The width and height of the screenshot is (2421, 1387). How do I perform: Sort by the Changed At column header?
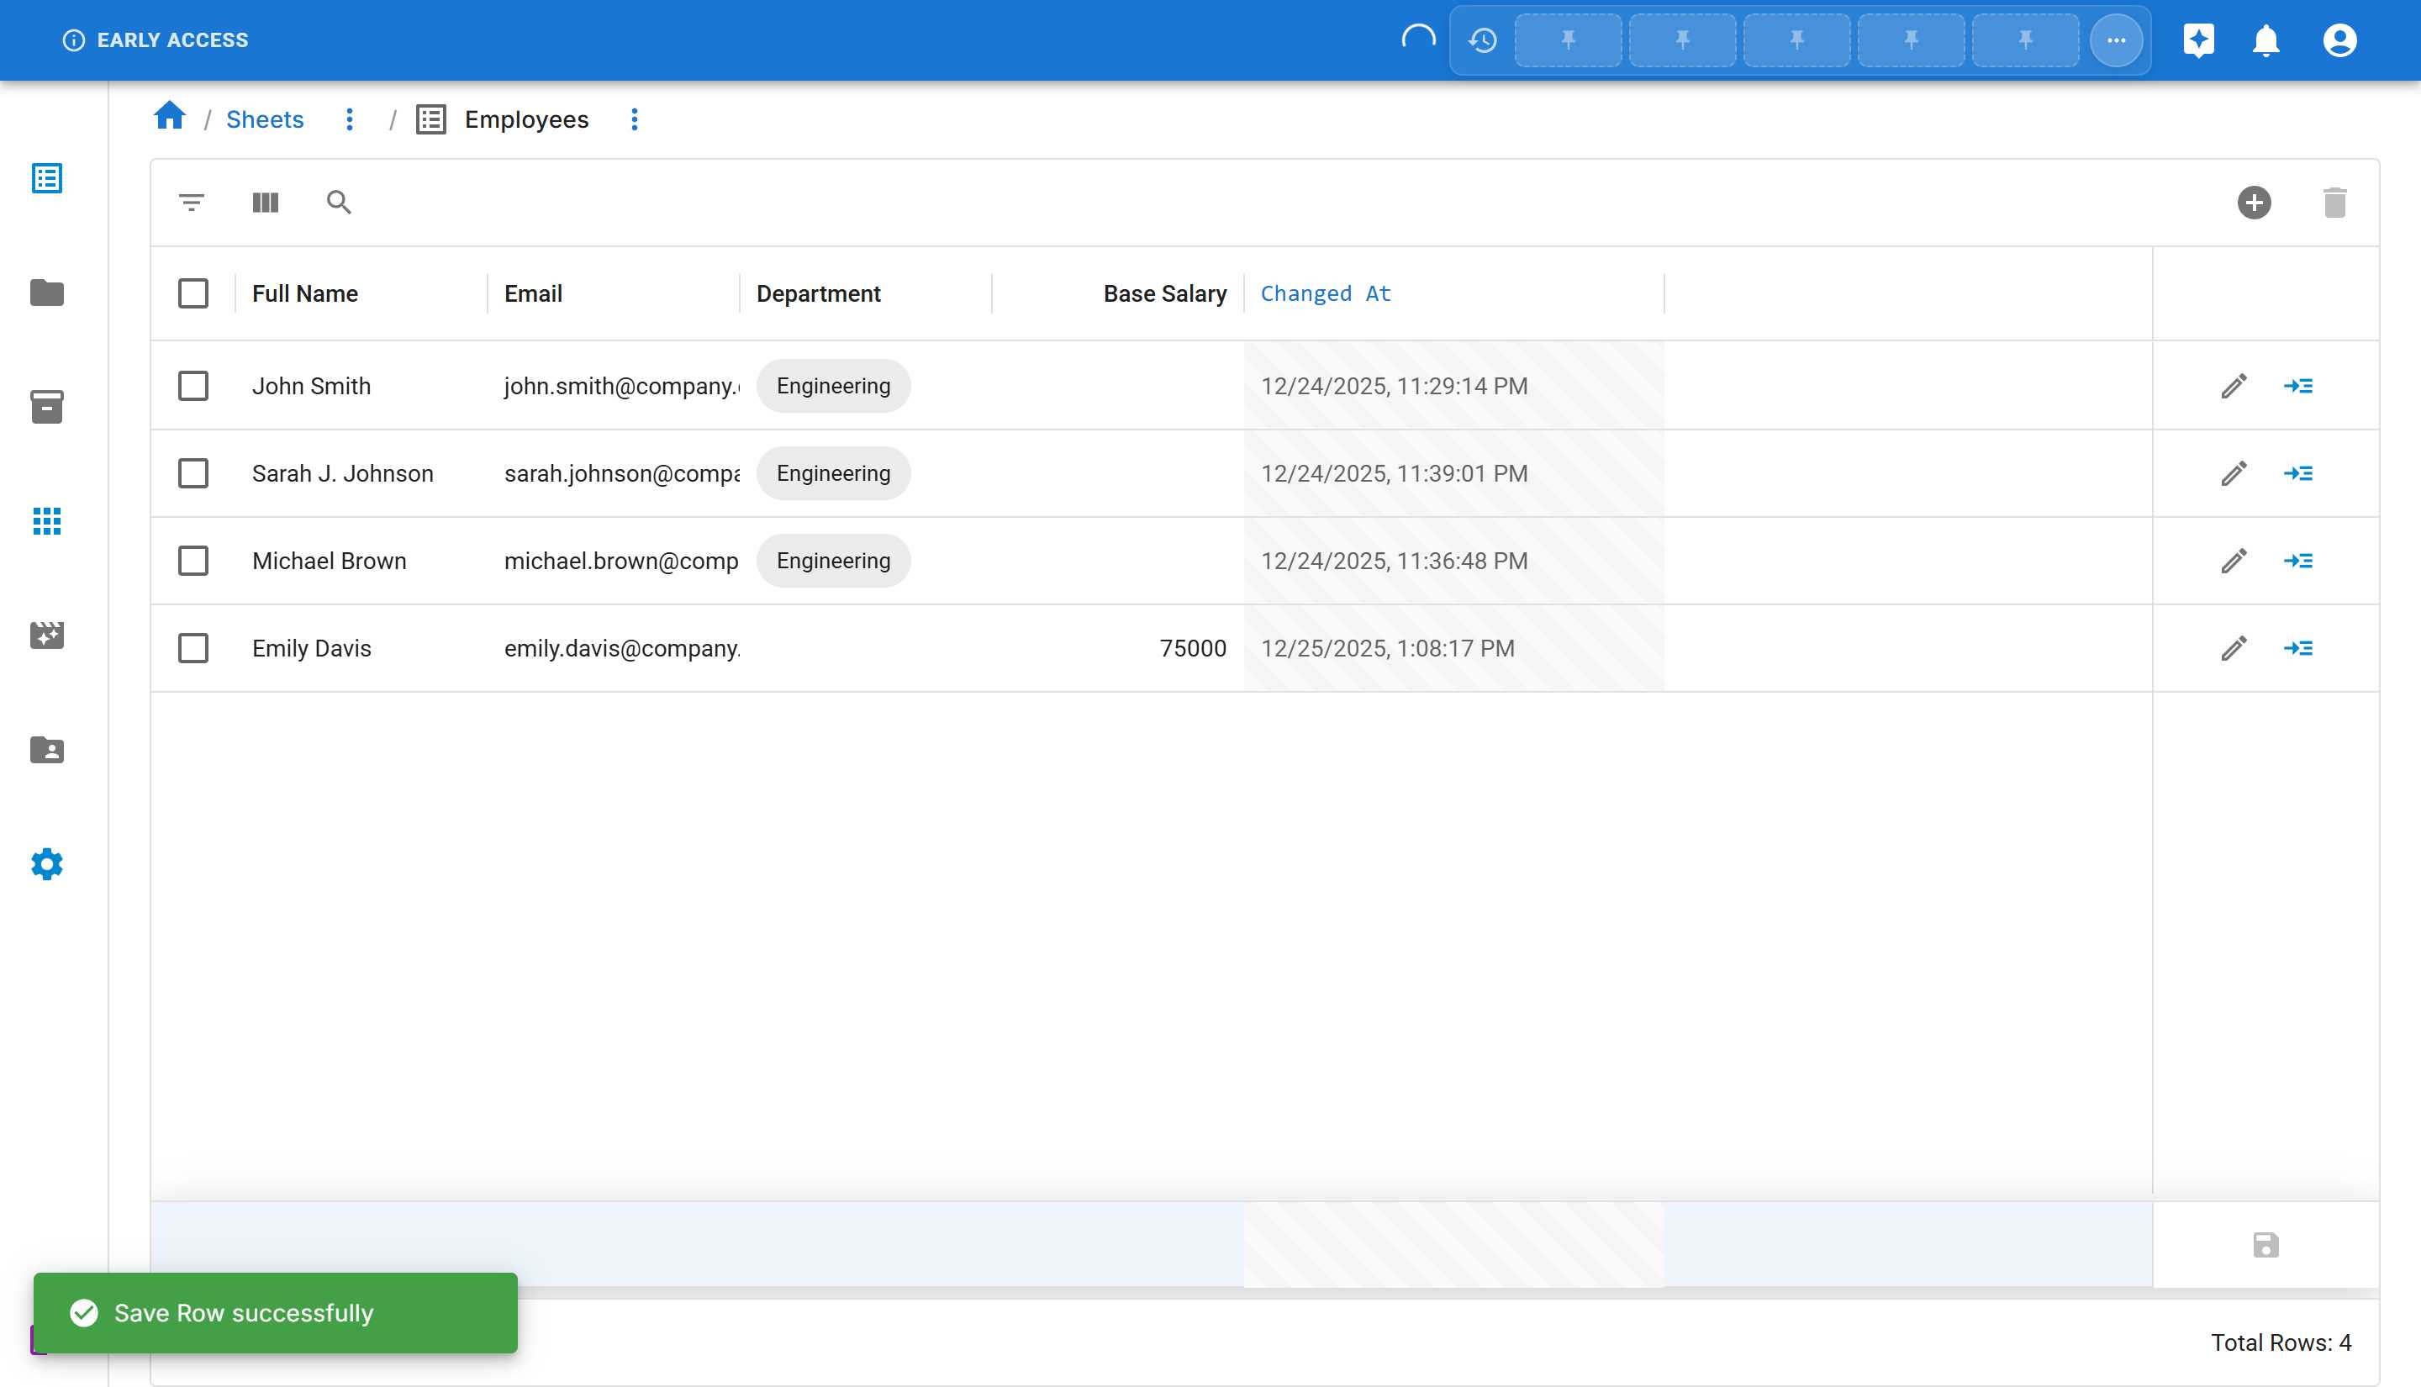click(1325, 293)
